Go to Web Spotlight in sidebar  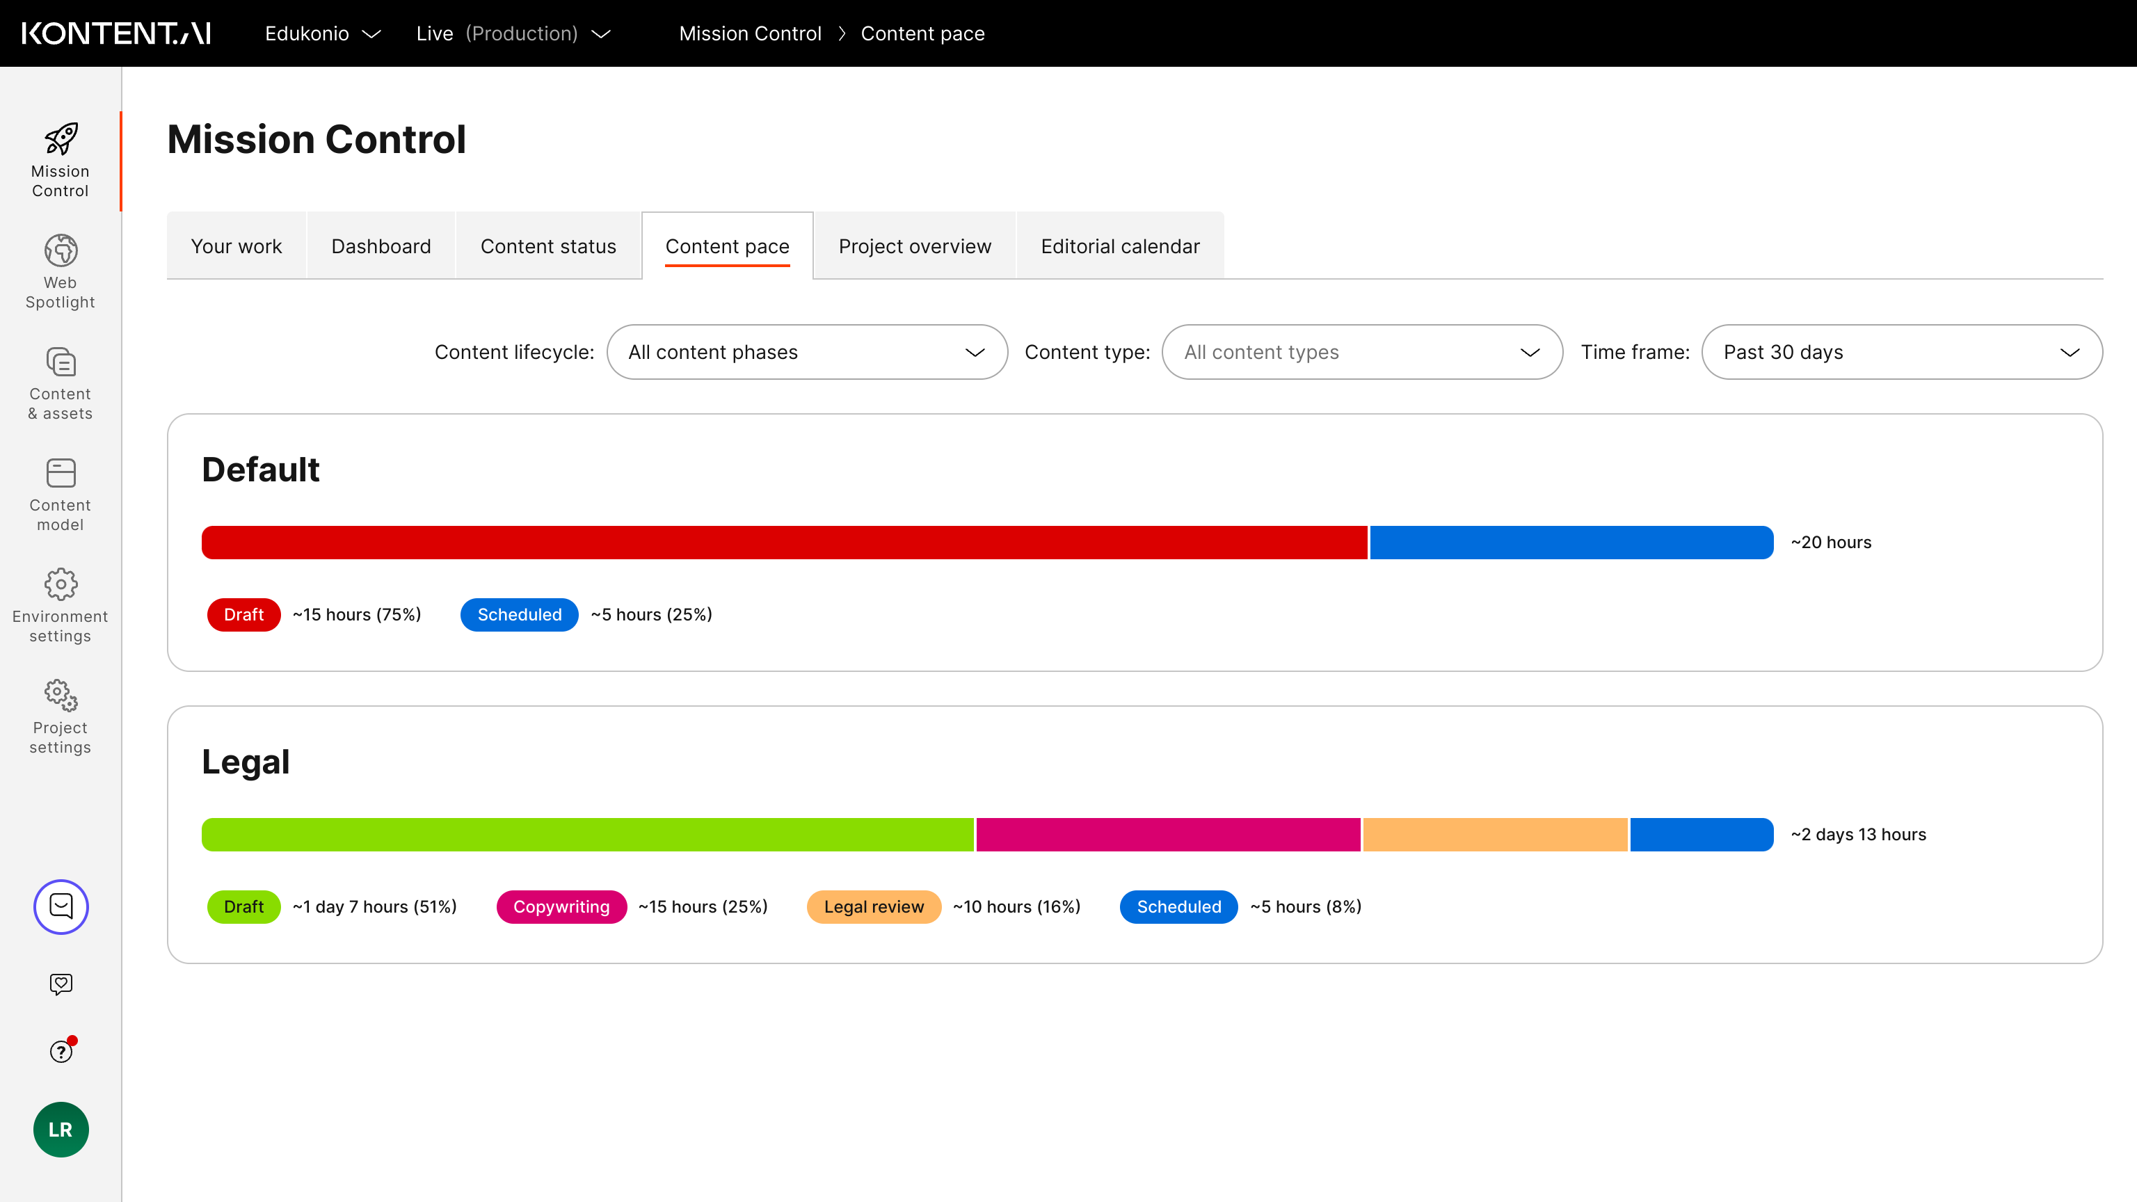click(61, 271)
